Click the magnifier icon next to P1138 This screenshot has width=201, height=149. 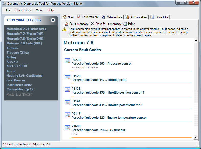click(x=67, y=89)
